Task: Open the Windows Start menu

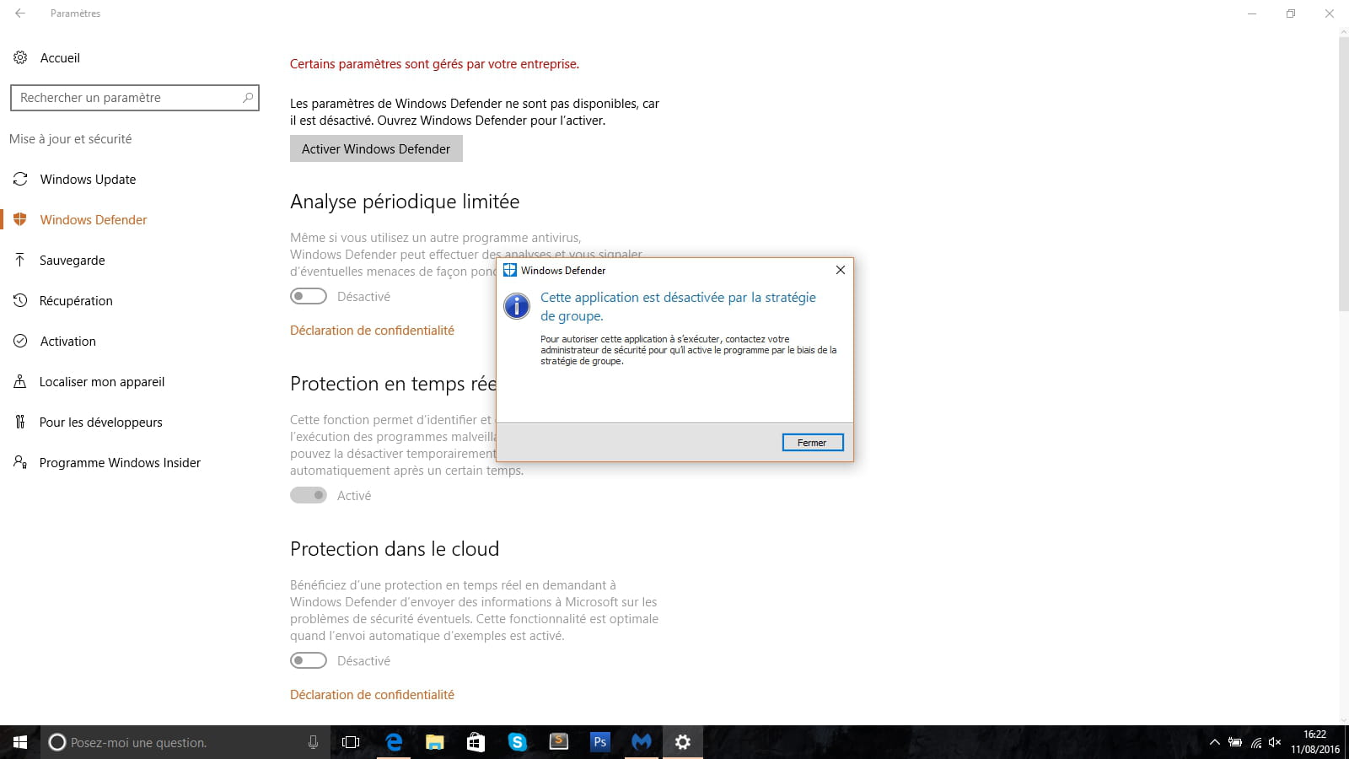Action: (x=20, y=742)
